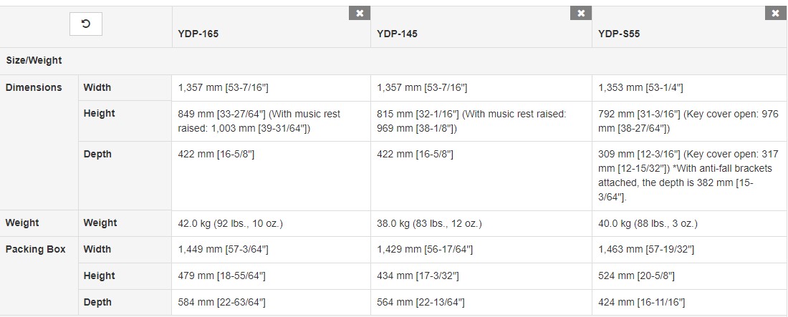Click the Height label under Dimensions
This screenshot has width=788, height=317.
99,114
